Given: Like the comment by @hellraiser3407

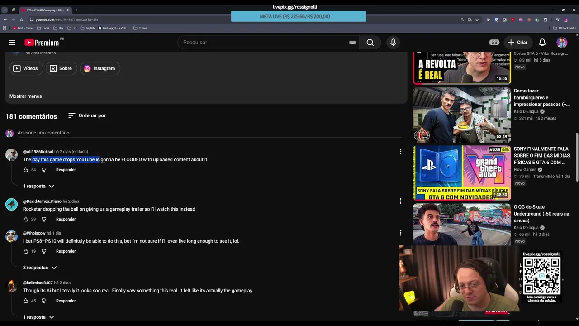Looking at the screenshot, I should 26,301.
